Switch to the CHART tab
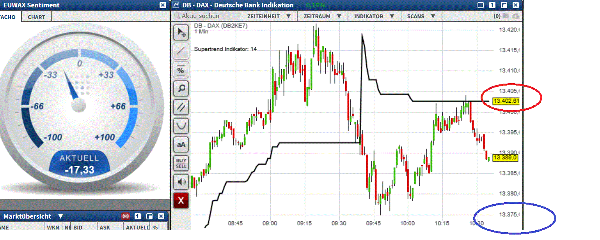600x240 pixels. click(36, 16)
